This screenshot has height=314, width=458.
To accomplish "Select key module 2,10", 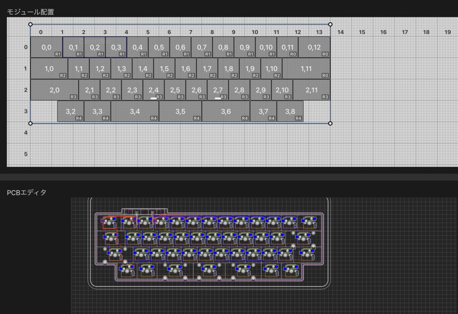I will coord(282,90).
